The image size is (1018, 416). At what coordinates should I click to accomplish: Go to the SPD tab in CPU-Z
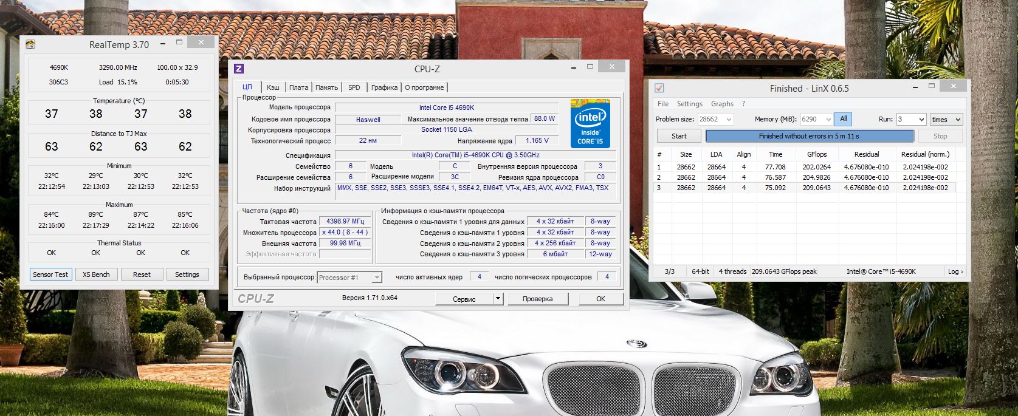[x=354, y=87]
